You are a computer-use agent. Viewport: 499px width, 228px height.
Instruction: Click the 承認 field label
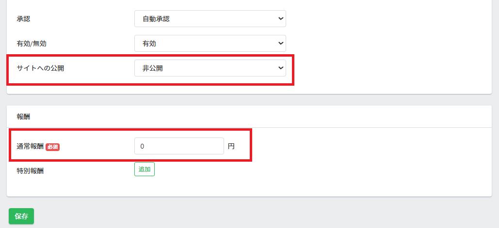[x=23, y=19]
